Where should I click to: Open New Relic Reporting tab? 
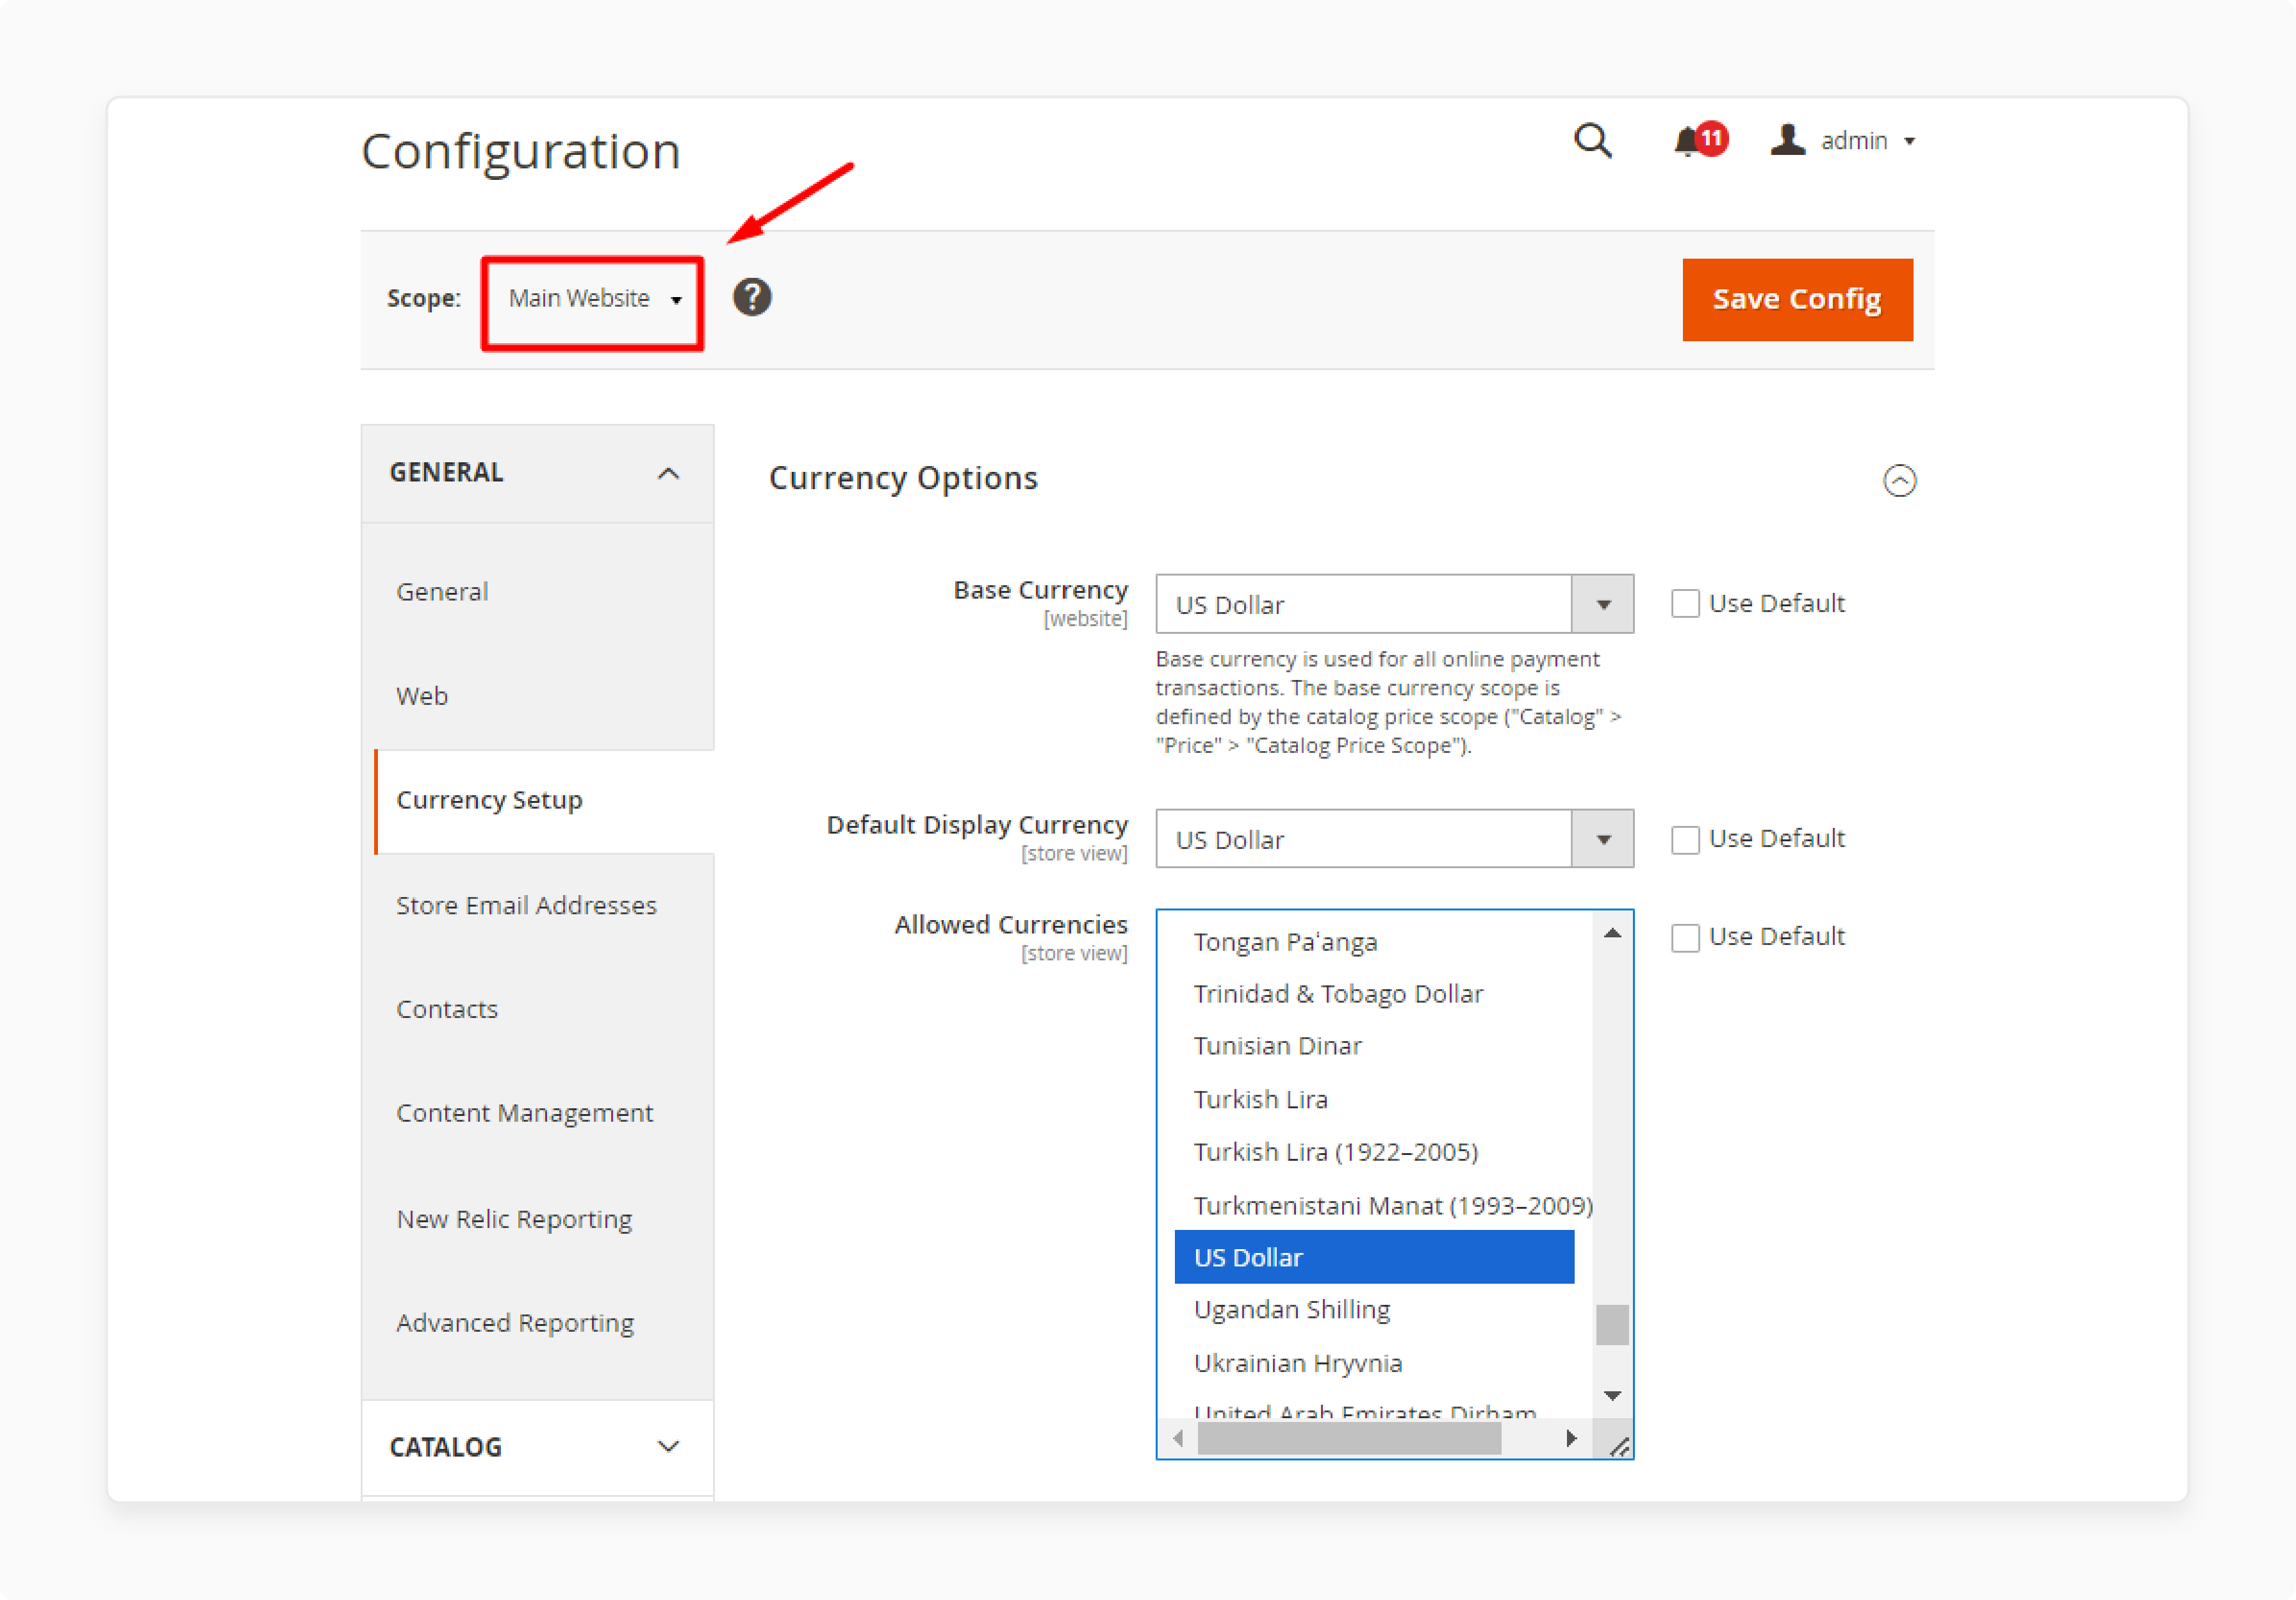(514, 1218)
